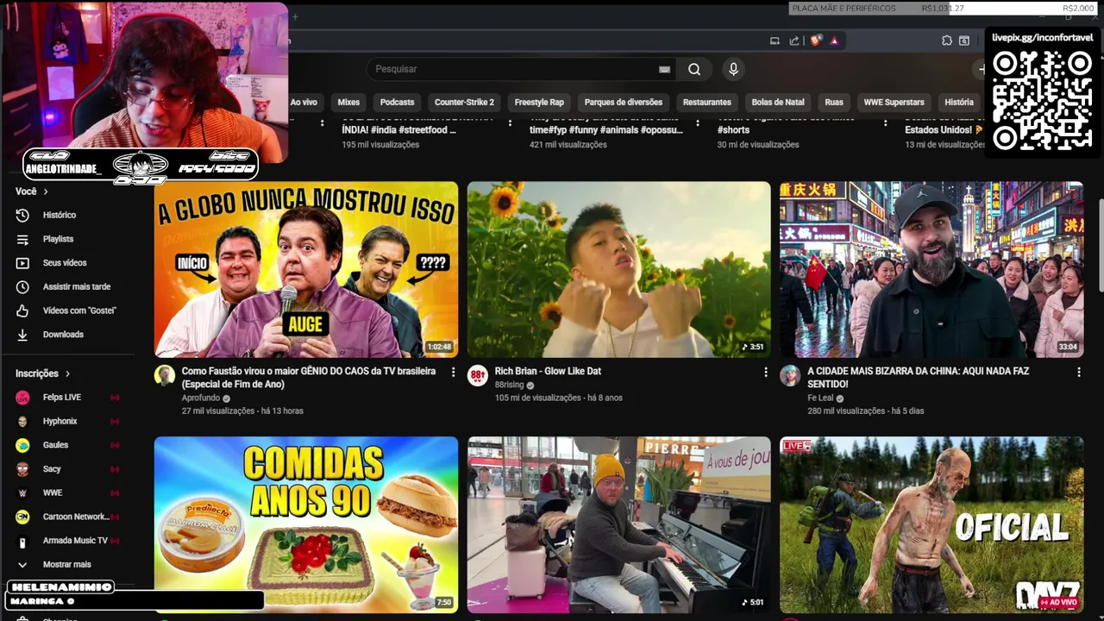Open Assistir mais tarde list
1104x621 pixels.
(77, 286)
